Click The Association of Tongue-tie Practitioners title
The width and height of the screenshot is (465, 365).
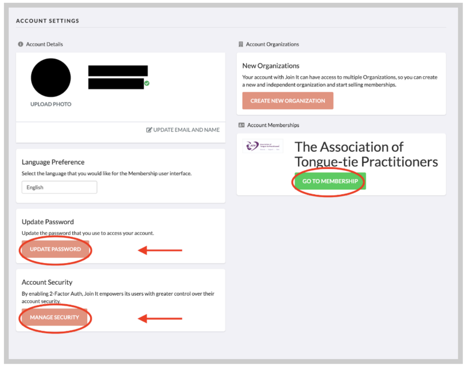tap(366, 154)
